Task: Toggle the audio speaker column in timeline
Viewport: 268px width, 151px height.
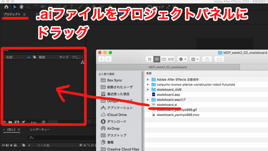Action: [x=7, y=145]
